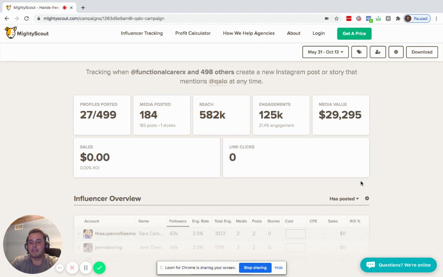Pause the Loom recording
The image size is (443, 277).
tap(86, 268)
